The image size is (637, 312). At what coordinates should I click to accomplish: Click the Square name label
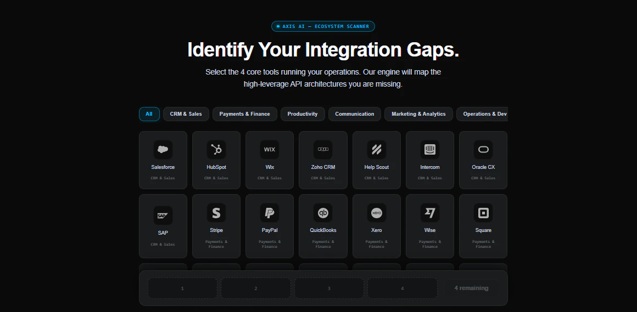[x=483, y=230]
